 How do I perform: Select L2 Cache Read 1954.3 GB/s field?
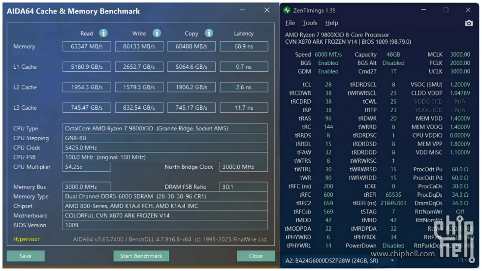(x=87, y=87)
